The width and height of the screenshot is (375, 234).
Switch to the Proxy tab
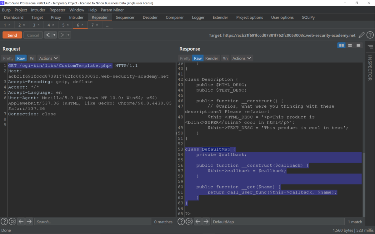tap(56, 17)
